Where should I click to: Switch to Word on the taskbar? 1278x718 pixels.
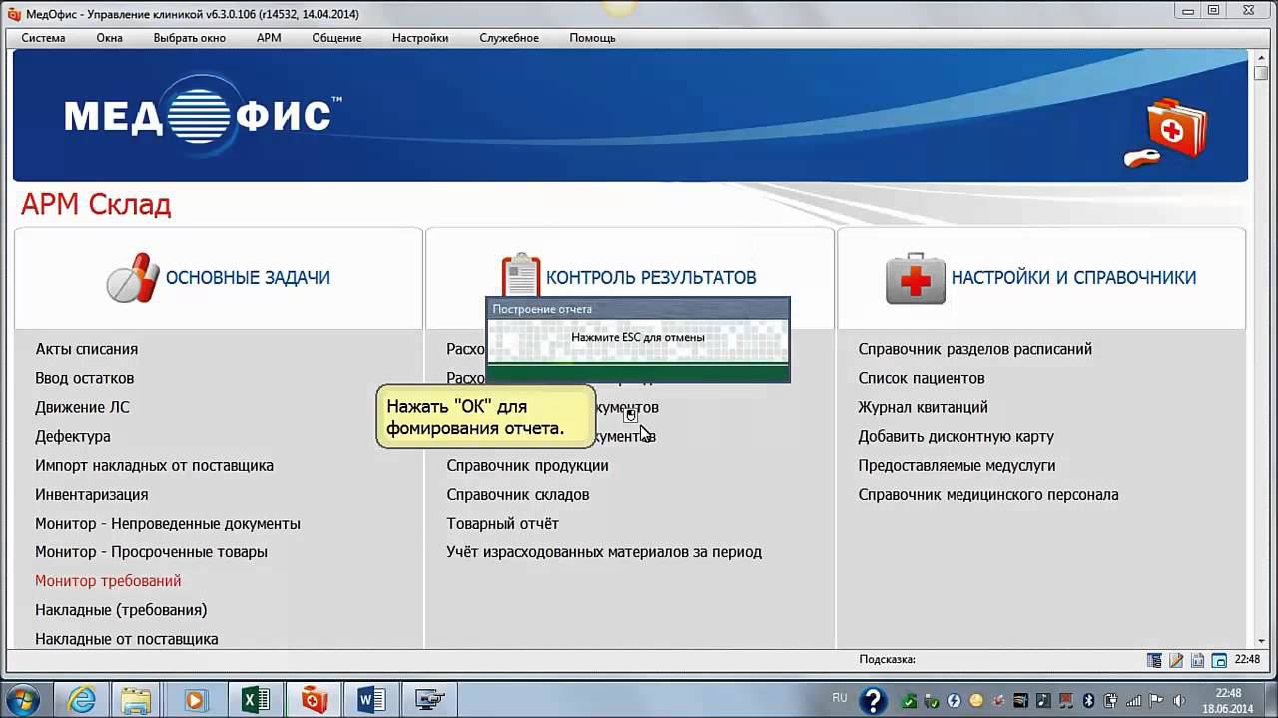pos(371,700)
